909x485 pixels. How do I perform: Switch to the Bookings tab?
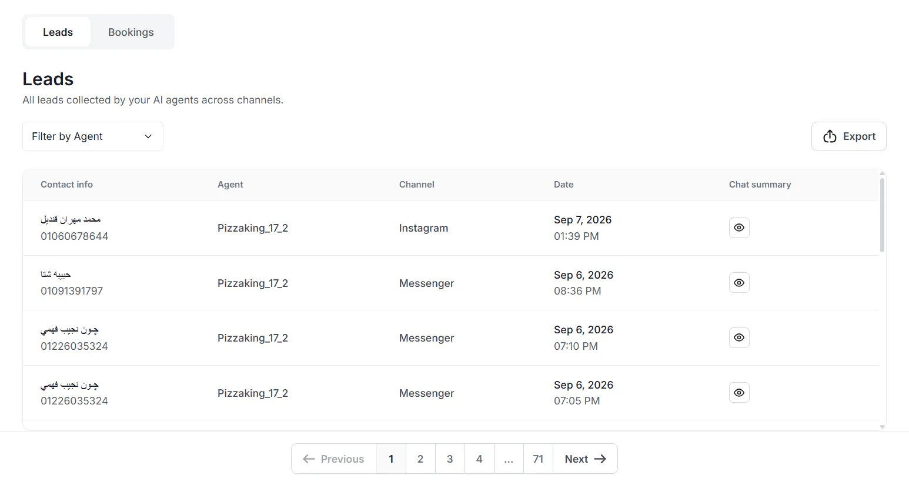point(131,32)
